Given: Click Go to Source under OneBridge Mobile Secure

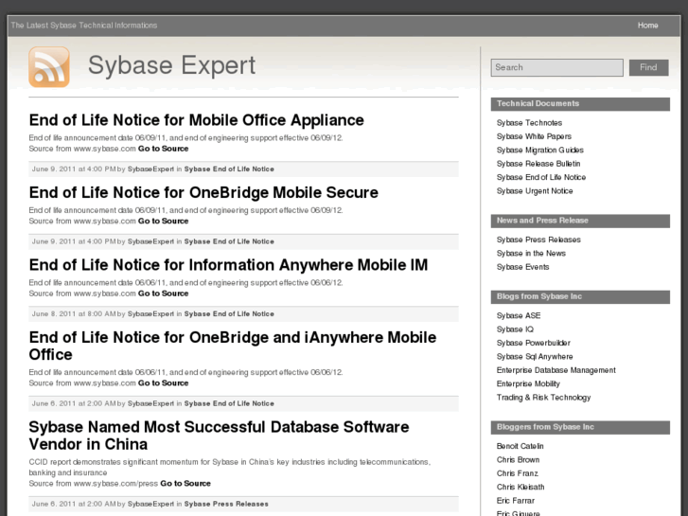Looking at the screenshot, I should [x=163, y=222].
